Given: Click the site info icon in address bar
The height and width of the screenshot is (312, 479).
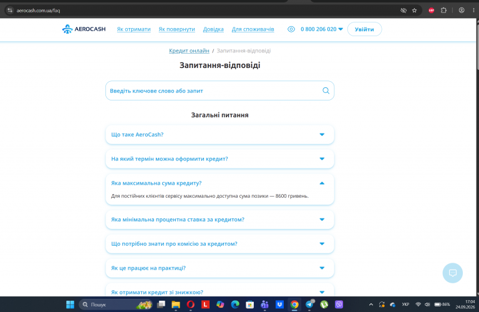Looking at the screenshot, I should click(10, 11).
